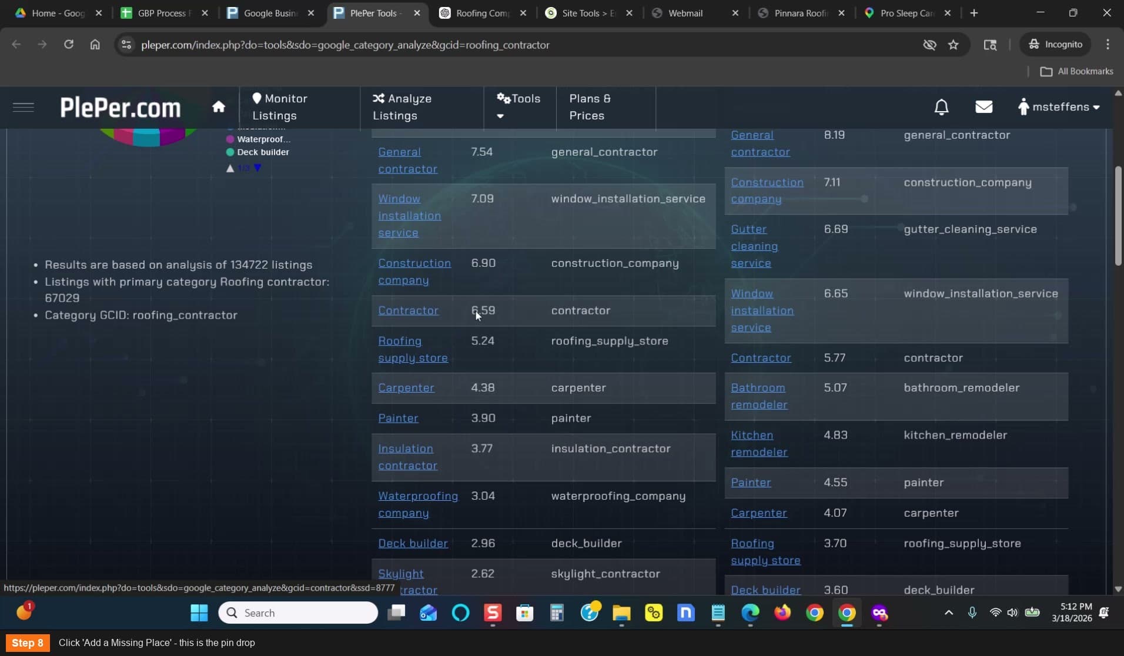Reload the page
This screenshot has width=1124, height=656.
(69, 45)
